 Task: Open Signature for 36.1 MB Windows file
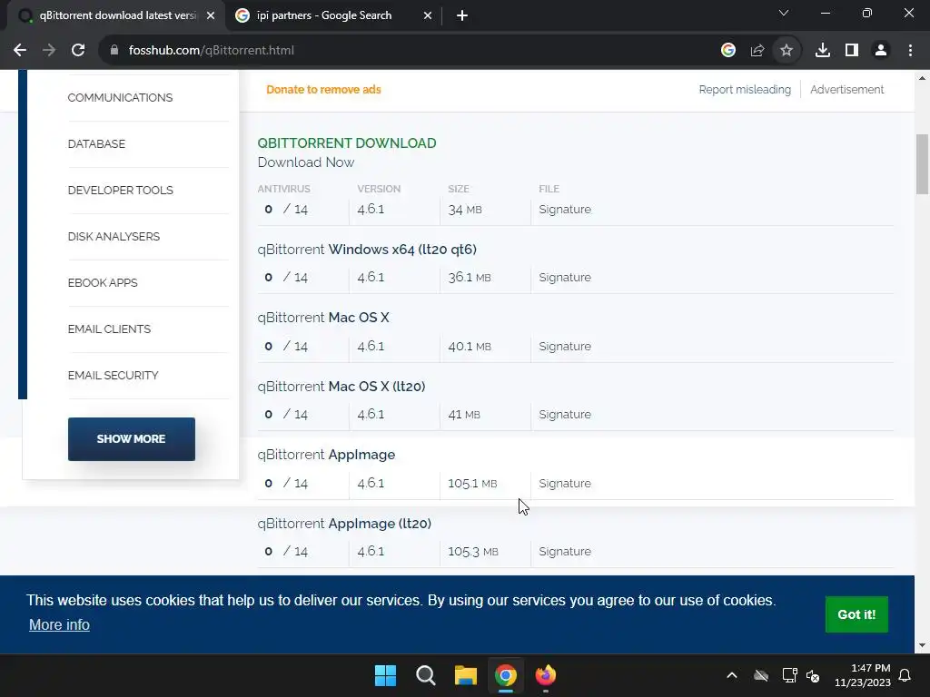565,278
